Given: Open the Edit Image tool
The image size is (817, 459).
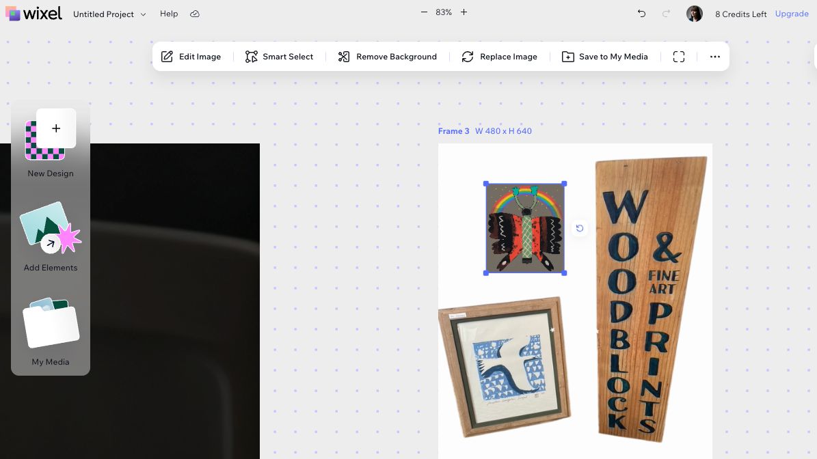Looking at the screenshot, I should click(191, 57).
